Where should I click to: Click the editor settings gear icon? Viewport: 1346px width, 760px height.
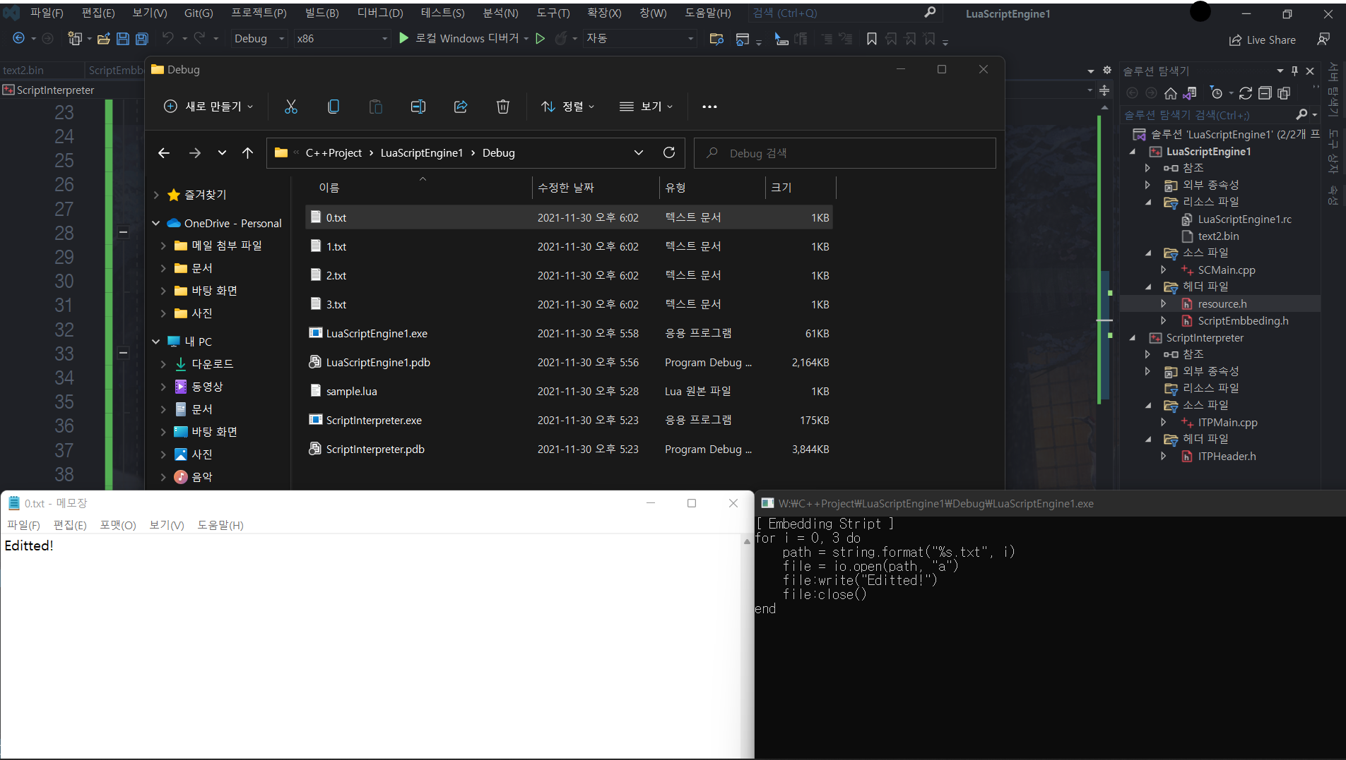pos(1107,71)
